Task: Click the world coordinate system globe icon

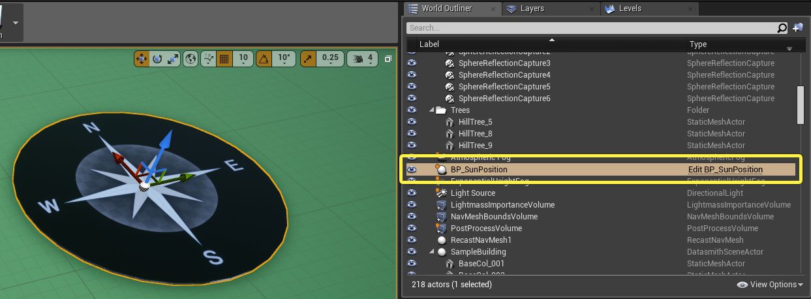Action: point(191,59)
